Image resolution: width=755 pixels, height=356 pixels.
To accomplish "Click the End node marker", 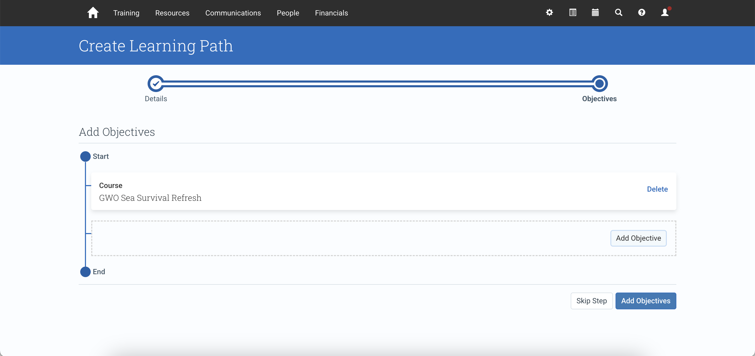I will 85,272.
